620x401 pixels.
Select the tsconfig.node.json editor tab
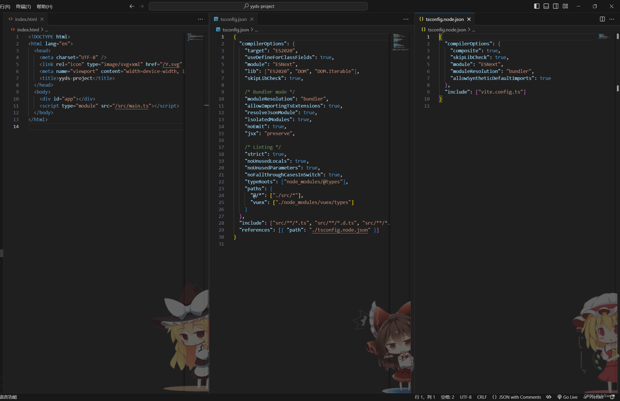[x=445, y=19]
